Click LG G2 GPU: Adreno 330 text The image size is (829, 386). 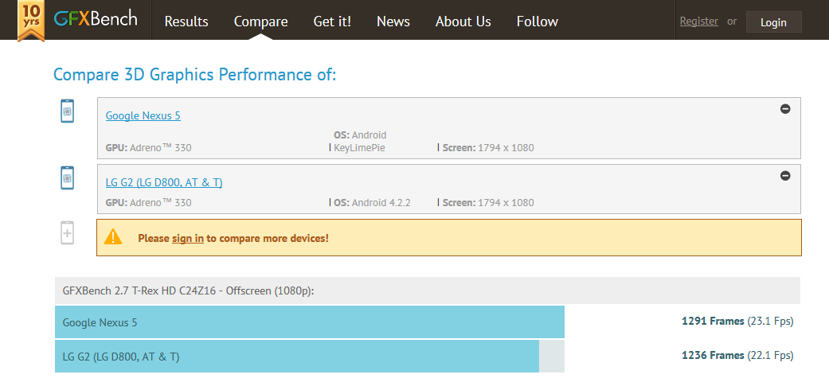[149, 202]
